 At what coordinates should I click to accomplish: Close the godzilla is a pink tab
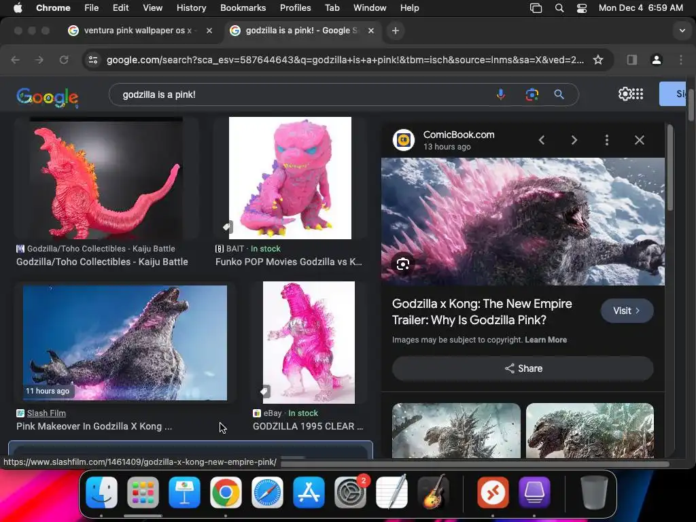tap(371, 31)
